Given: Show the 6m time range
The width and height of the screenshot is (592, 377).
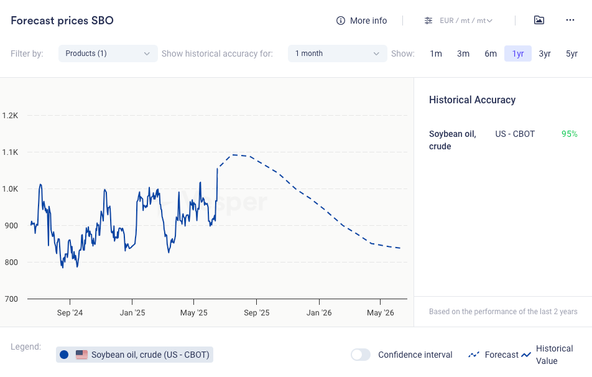Looking at the screenshot, I should click(x=491, y=54).
